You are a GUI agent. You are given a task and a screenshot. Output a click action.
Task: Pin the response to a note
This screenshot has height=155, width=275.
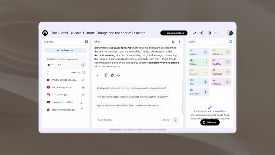97,75
